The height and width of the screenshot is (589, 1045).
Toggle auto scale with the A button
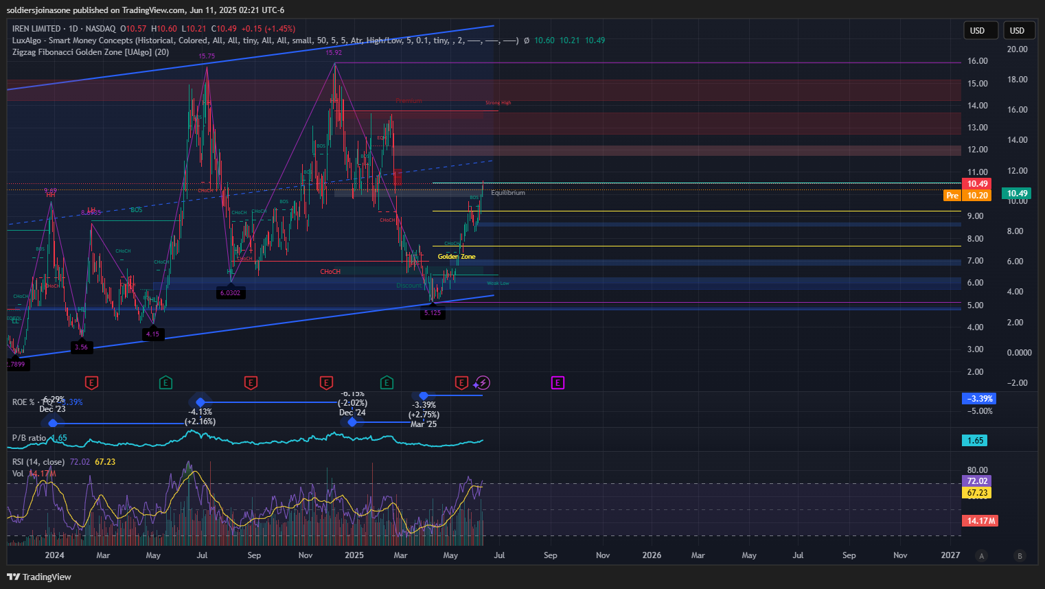982,555
